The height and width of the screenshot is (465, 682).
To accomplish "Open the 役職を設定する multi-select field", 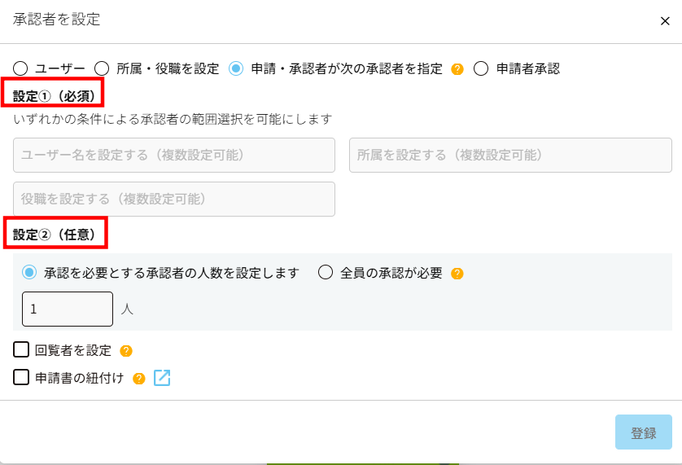I will (174, 199).
